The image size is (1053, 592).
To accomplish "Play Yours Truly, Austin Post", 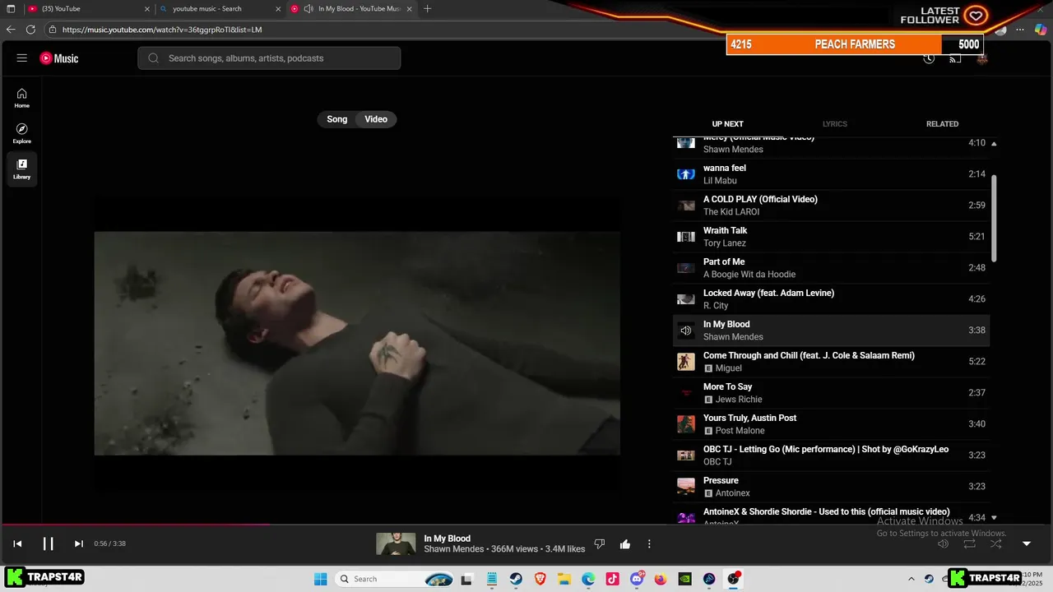I will pos(831,424).
